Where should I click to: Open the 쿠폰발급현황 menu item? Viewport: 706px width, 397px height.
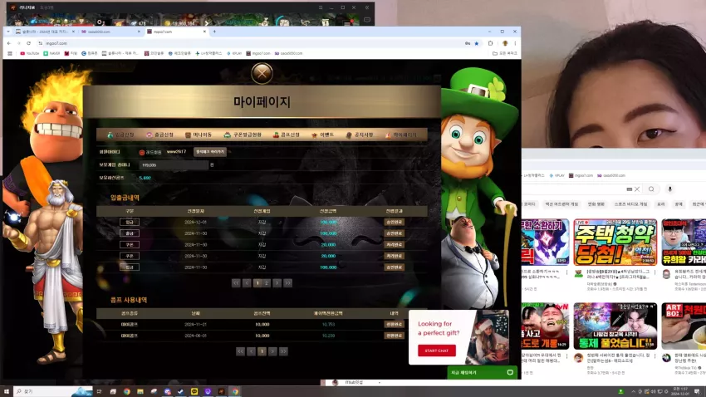[243, 135]
